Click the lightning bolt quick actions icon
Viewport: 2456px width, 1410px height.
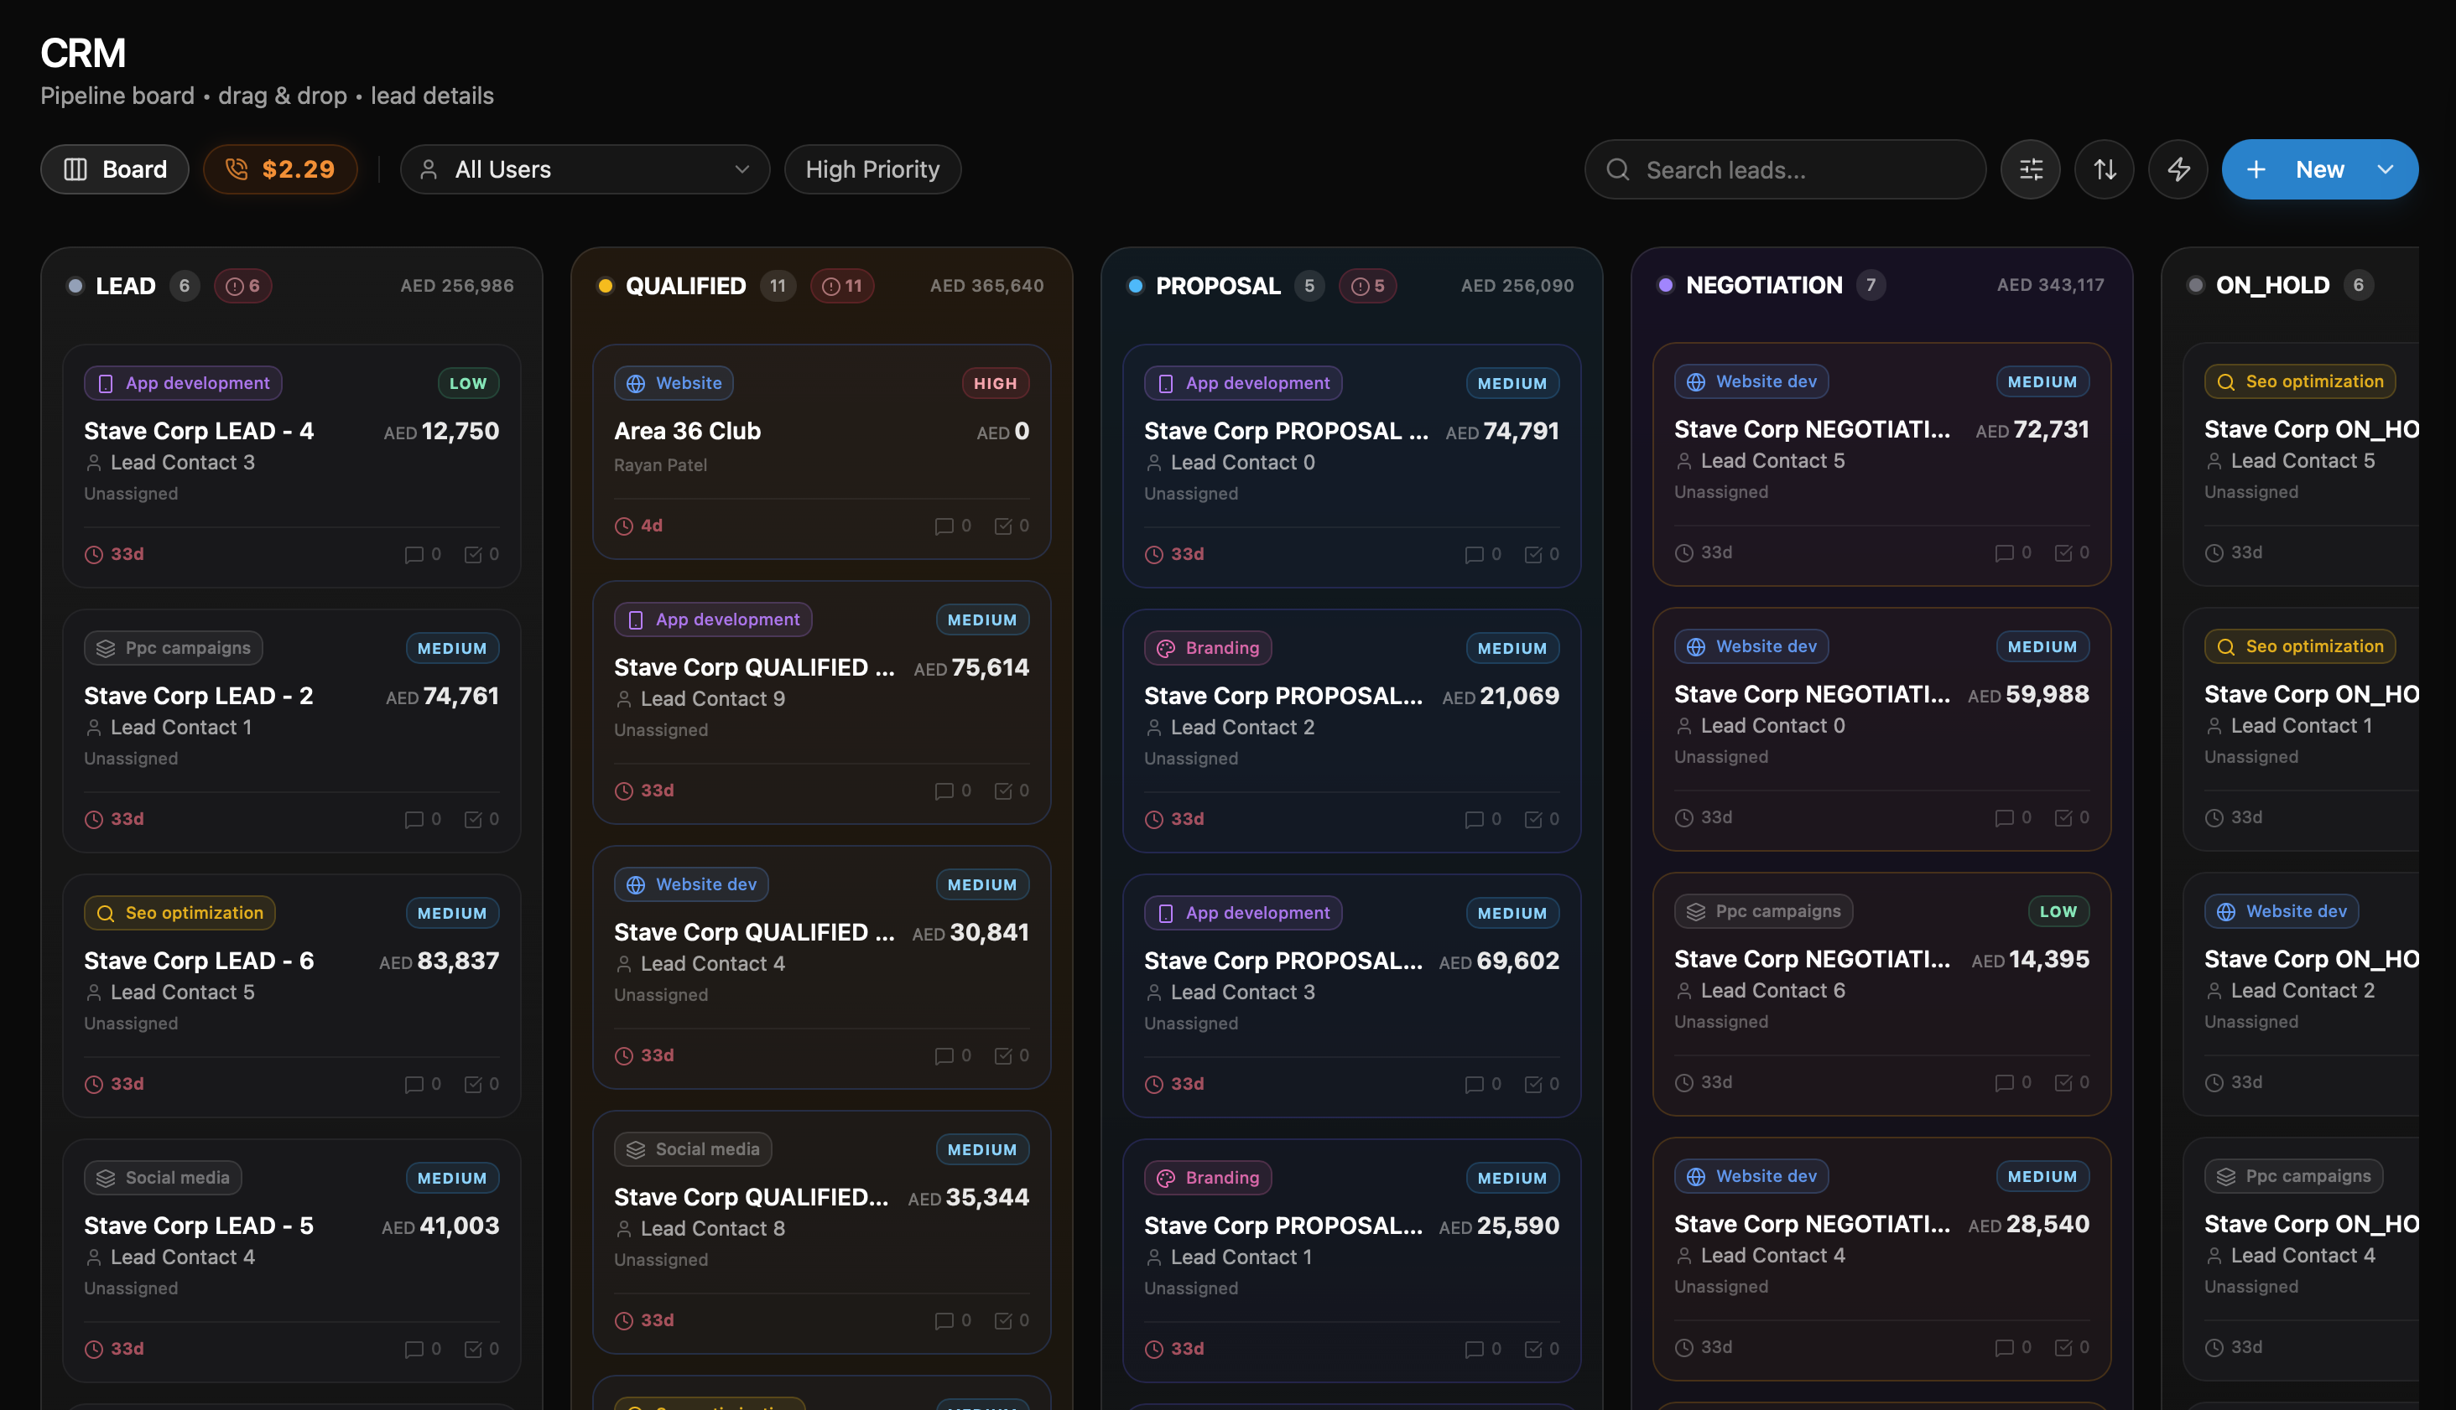pyautogui.click(x=2178, y=169)
